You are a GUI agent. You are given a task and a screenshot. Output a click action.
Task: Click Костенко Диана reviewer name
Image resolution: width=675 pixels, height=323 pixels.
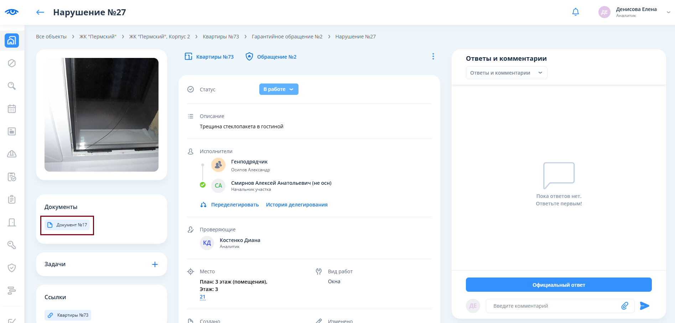(240, 240)
